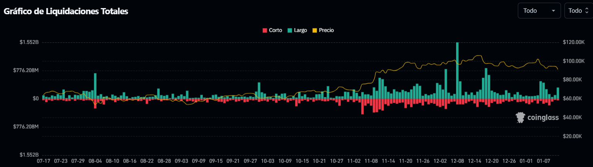Click the largest red bar near 11-05

[x=362, y=106]
